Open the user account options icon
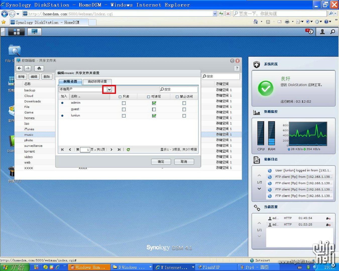This screenshot has width=339, height=271. tap(322, 32)
